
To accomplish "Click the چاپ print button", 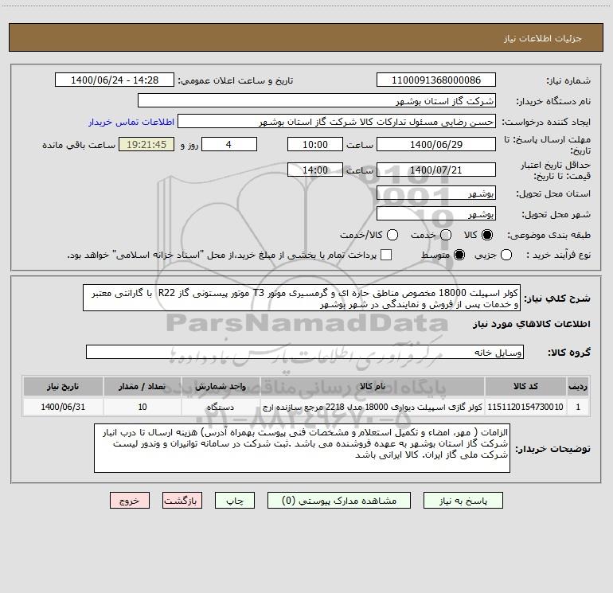I will 235,501.
